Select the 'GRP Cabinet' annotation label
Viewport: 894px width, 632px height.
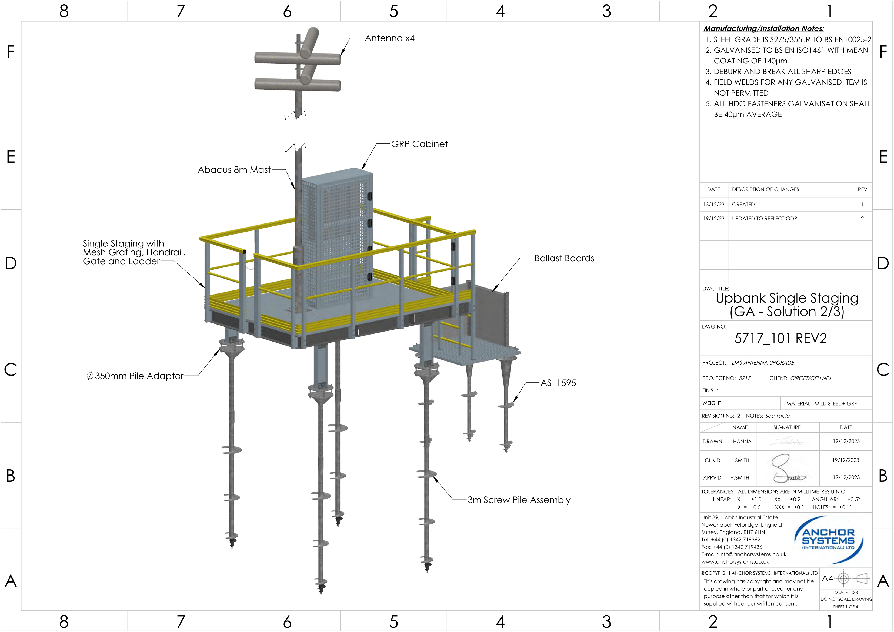coord(419,144)
